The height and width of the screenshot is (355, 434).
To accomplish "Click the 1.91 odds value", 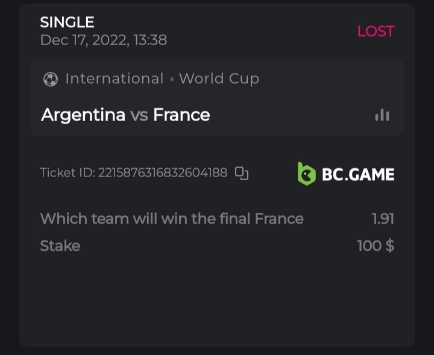I will pyautogui.click(x=383, y=218).
